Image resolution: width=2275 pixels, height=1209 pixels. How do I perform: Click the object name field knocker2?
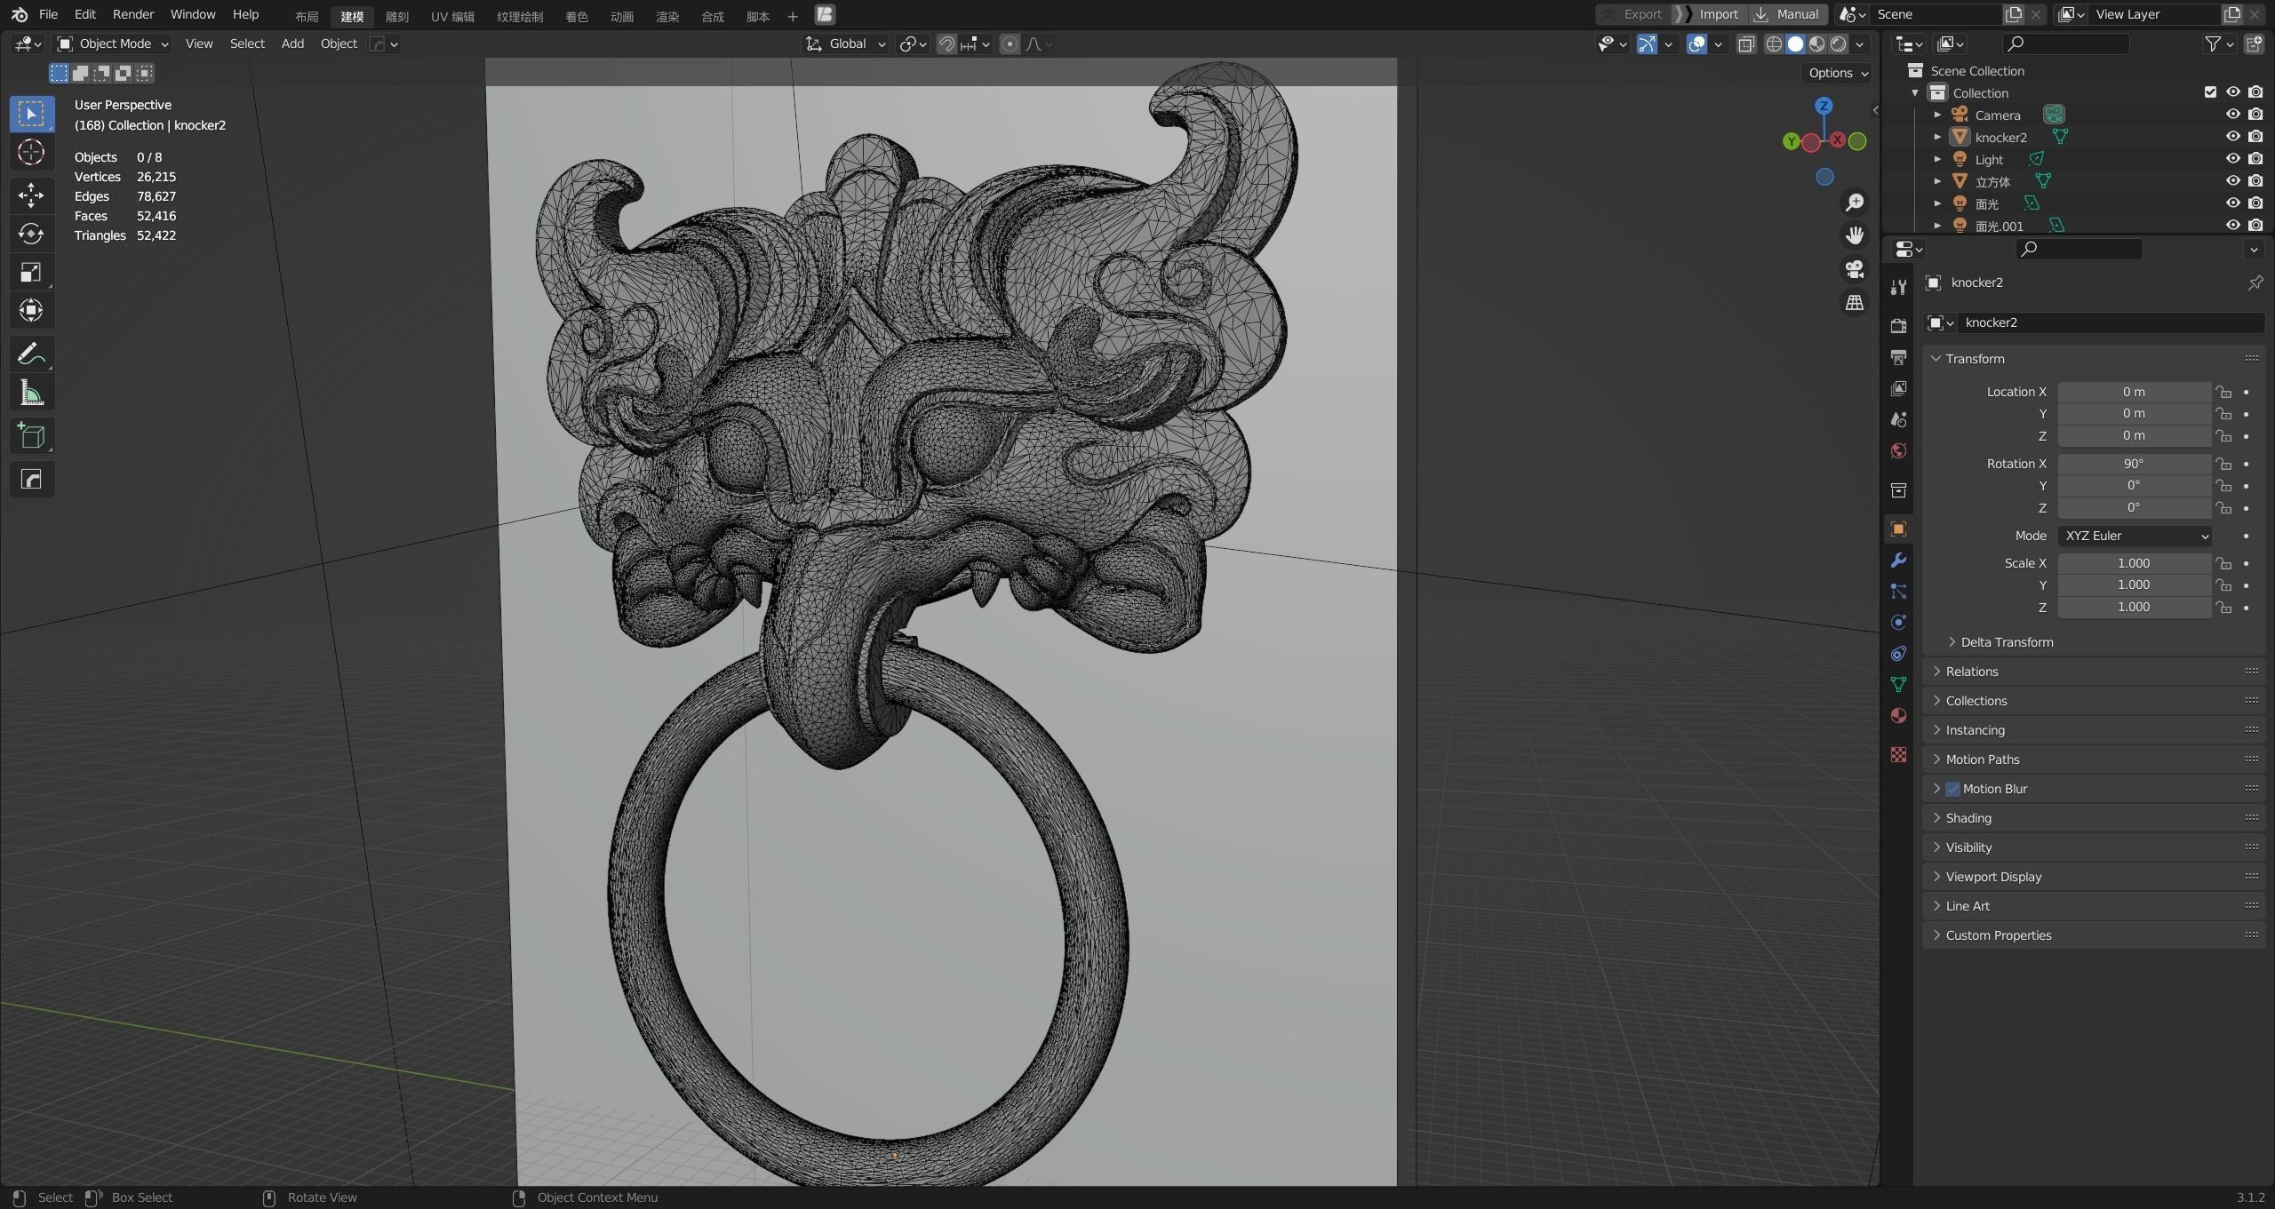click(2111, 322)
